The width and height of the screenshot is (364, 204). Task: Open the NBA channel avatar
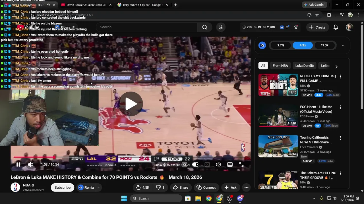click(x=15, y=187)
